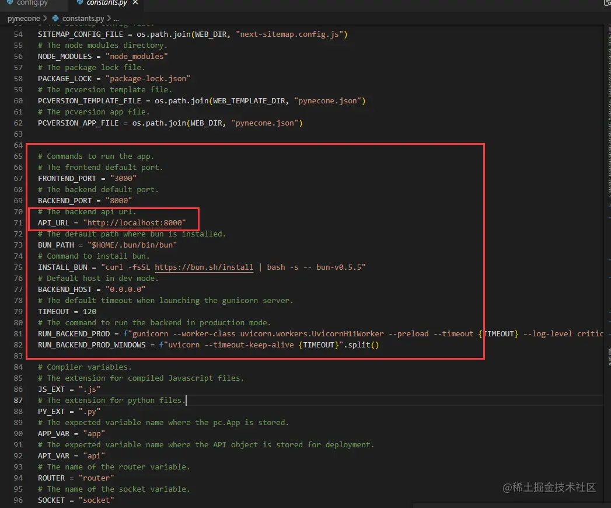This screenshot has height=508, width=611.
Task: Click the TIMEOUT = 120 value
Action: [89, 312]
